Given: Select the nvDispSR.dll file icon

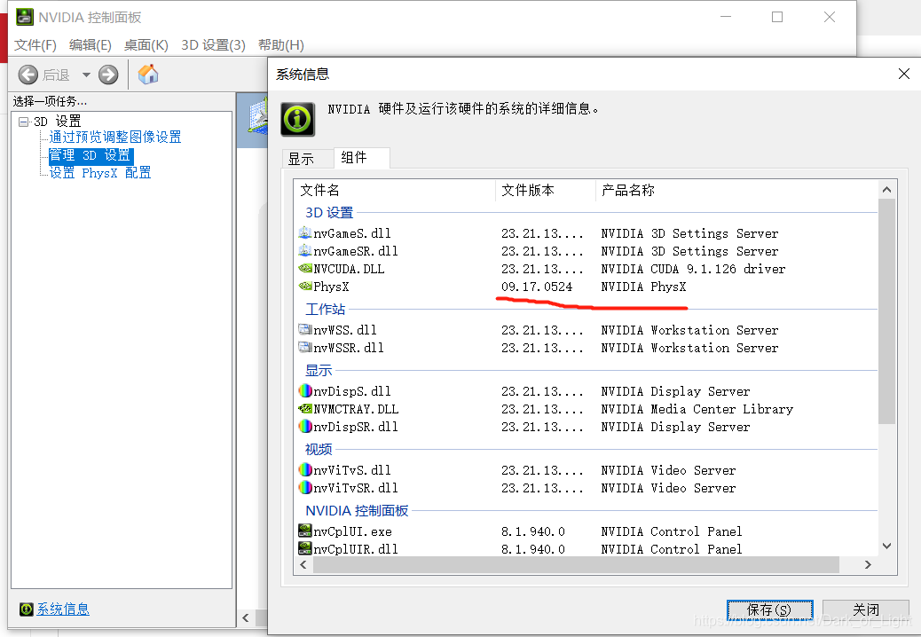Looking at the screenshot, I should pyautogui.click(x=305, y=426).
